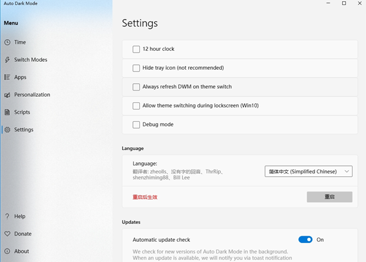Click the About info icon
The width and height of the screenshot is (366, 262).
click(7, 251)
